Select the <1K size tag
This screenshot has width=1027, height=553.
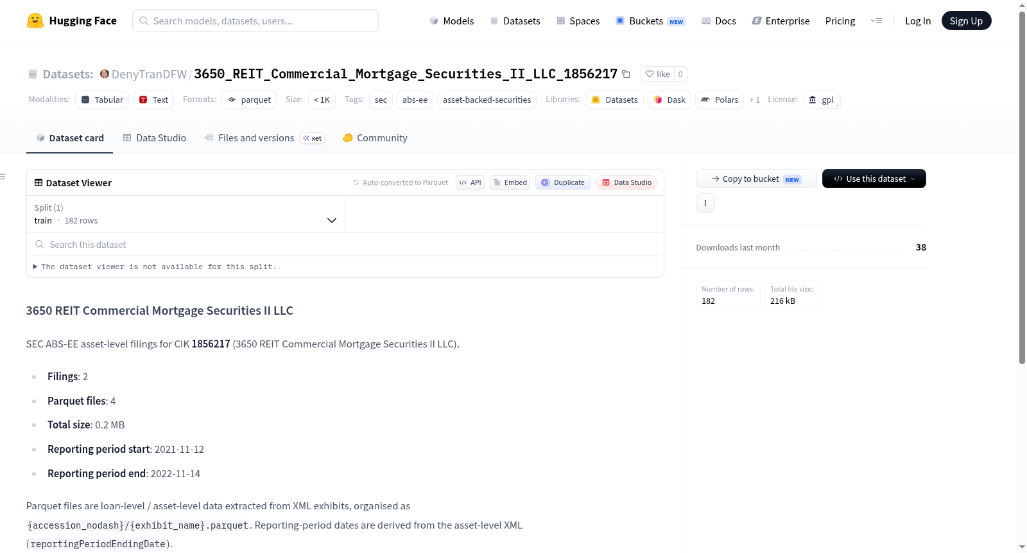(x=322, y=100)
